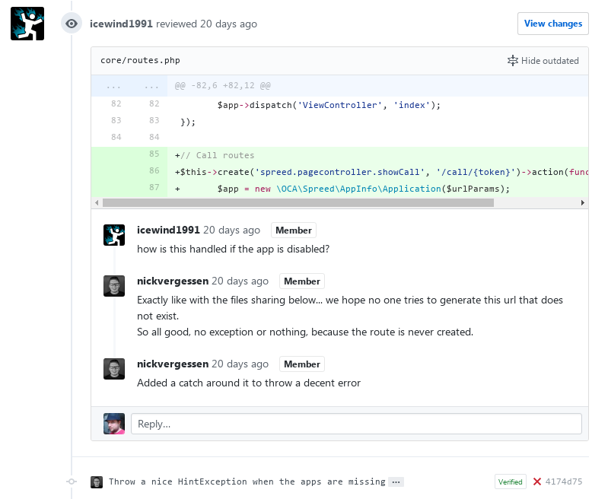Click the Verified signature badge
Viewport: 608px width, 499px height.
[x=511, y=482]
